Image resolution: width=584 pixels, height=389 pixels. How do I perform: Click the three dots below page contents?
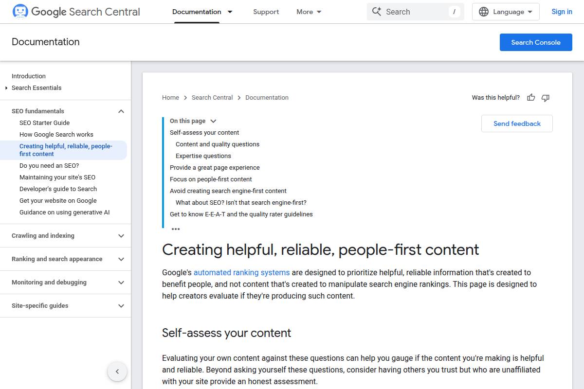[x=176, y=229]
